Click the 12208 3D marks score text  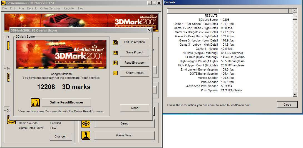(x=64, y=87)
